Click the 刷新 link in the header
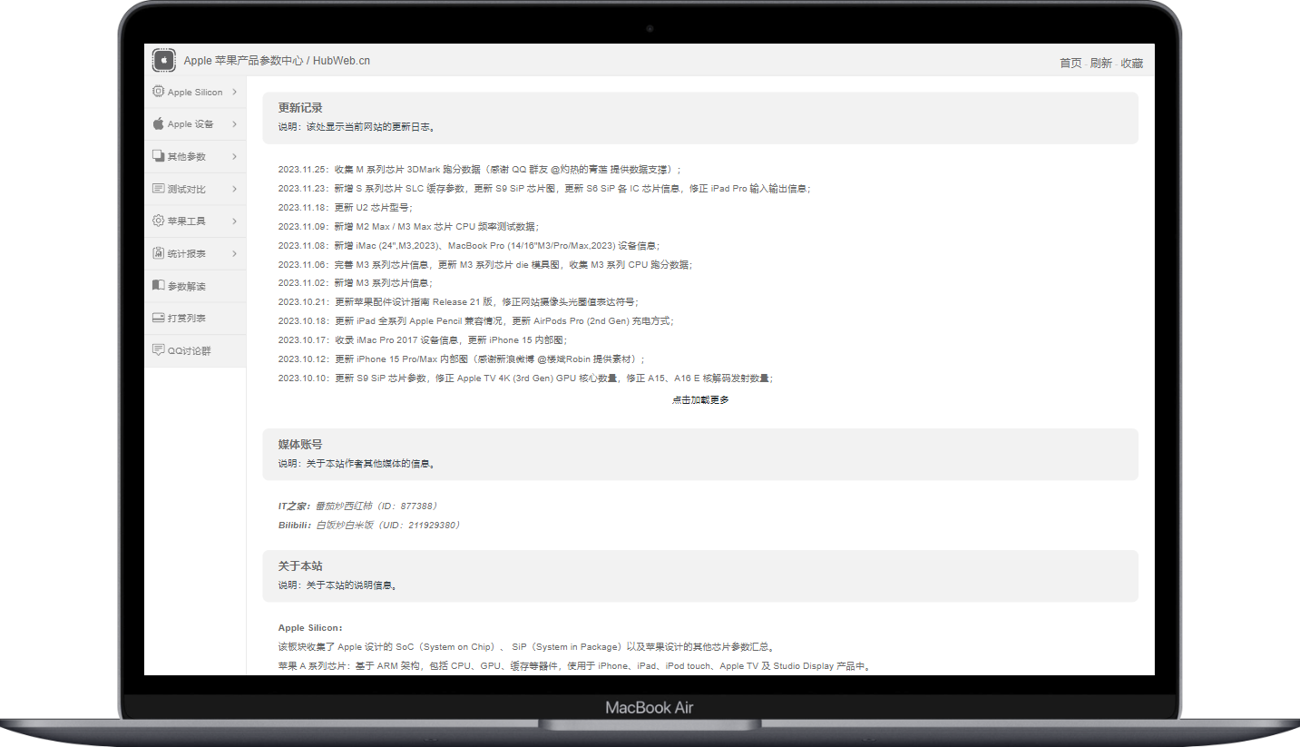This screenshot has width=1300, height=747. click(1101, 64)
